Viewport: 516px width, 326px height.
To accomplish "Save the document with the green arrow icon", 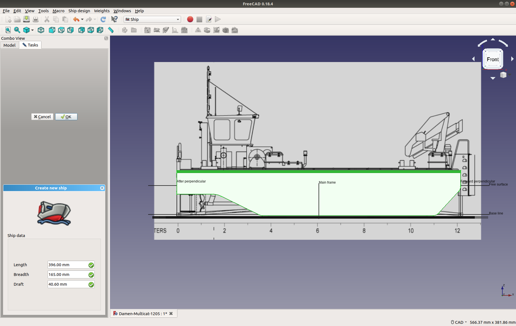I will click(x=26, y=19).
